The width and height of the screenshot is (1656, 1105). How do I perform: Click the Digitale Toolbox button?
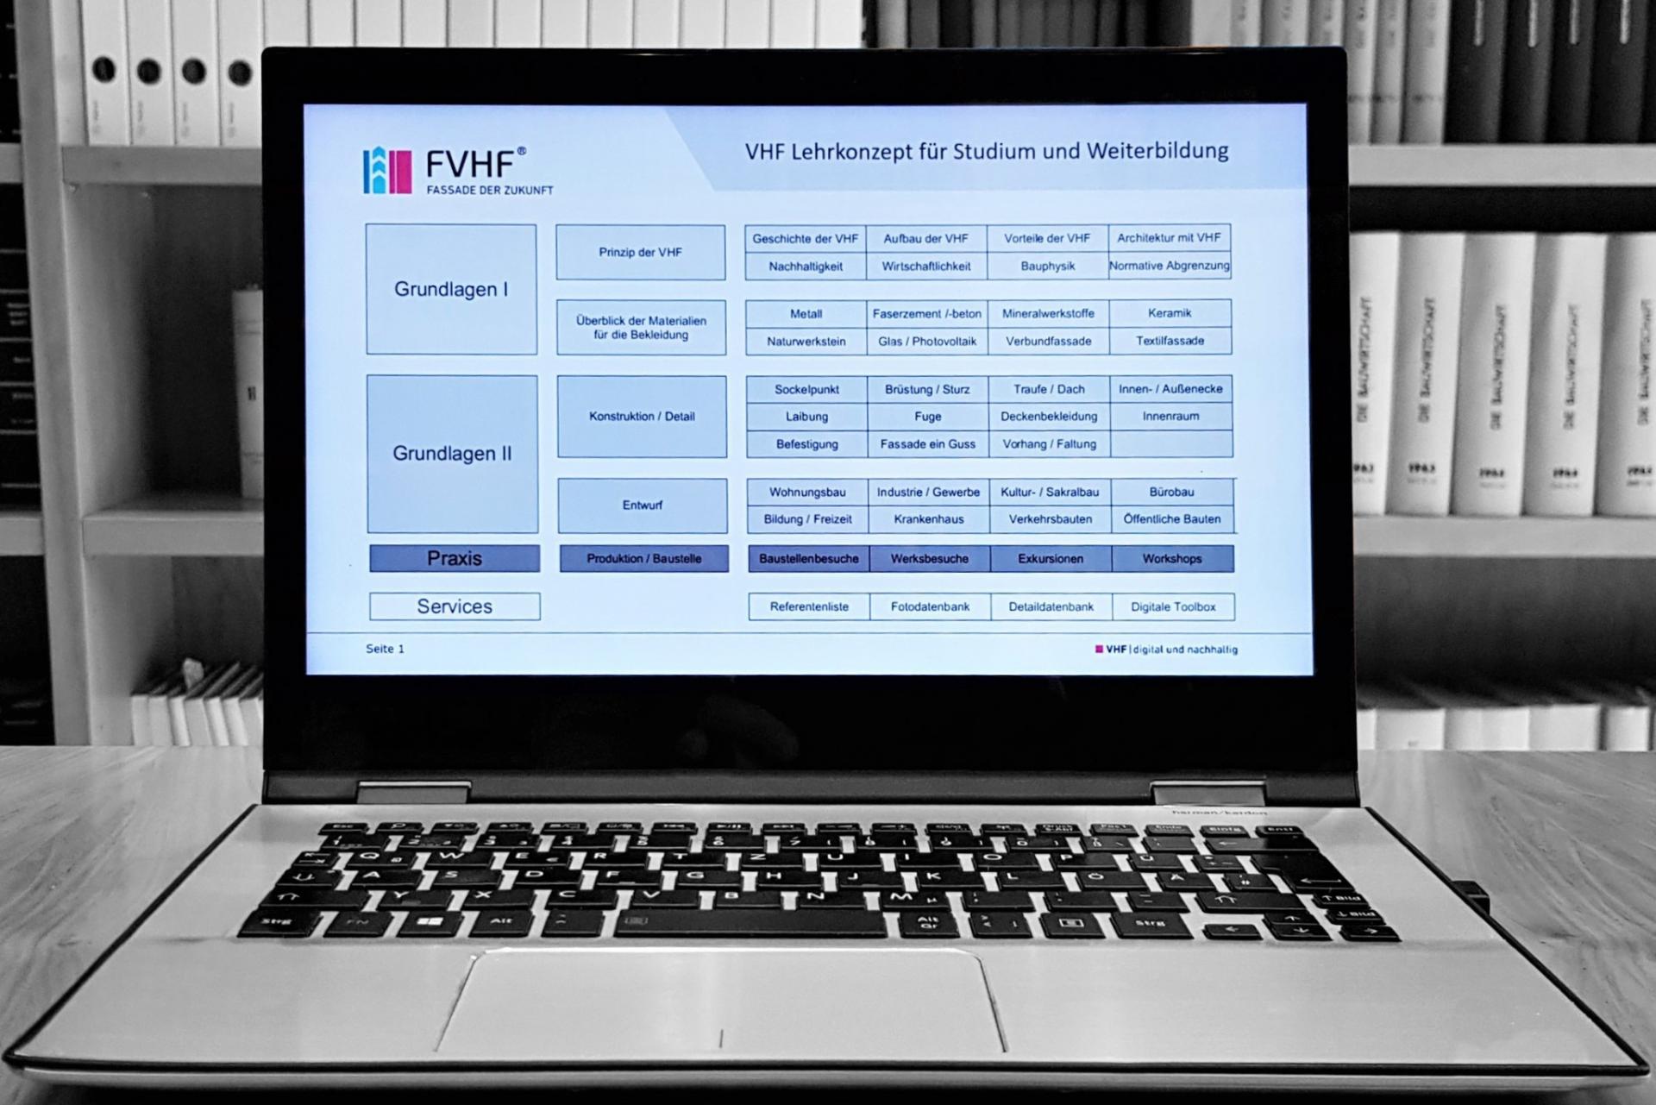[x=1174, y=605]
